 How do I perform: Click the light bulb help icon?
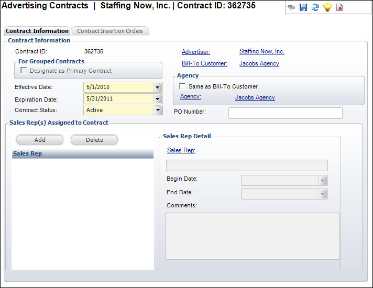point(327,8)
